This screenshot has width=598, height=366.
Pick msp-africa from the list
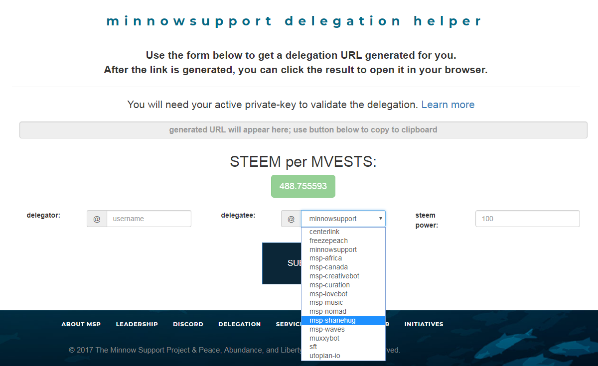343,258
